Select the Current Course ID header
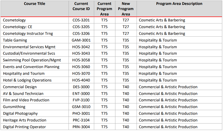The image size is (223, 131). click(x=81, y=6)
